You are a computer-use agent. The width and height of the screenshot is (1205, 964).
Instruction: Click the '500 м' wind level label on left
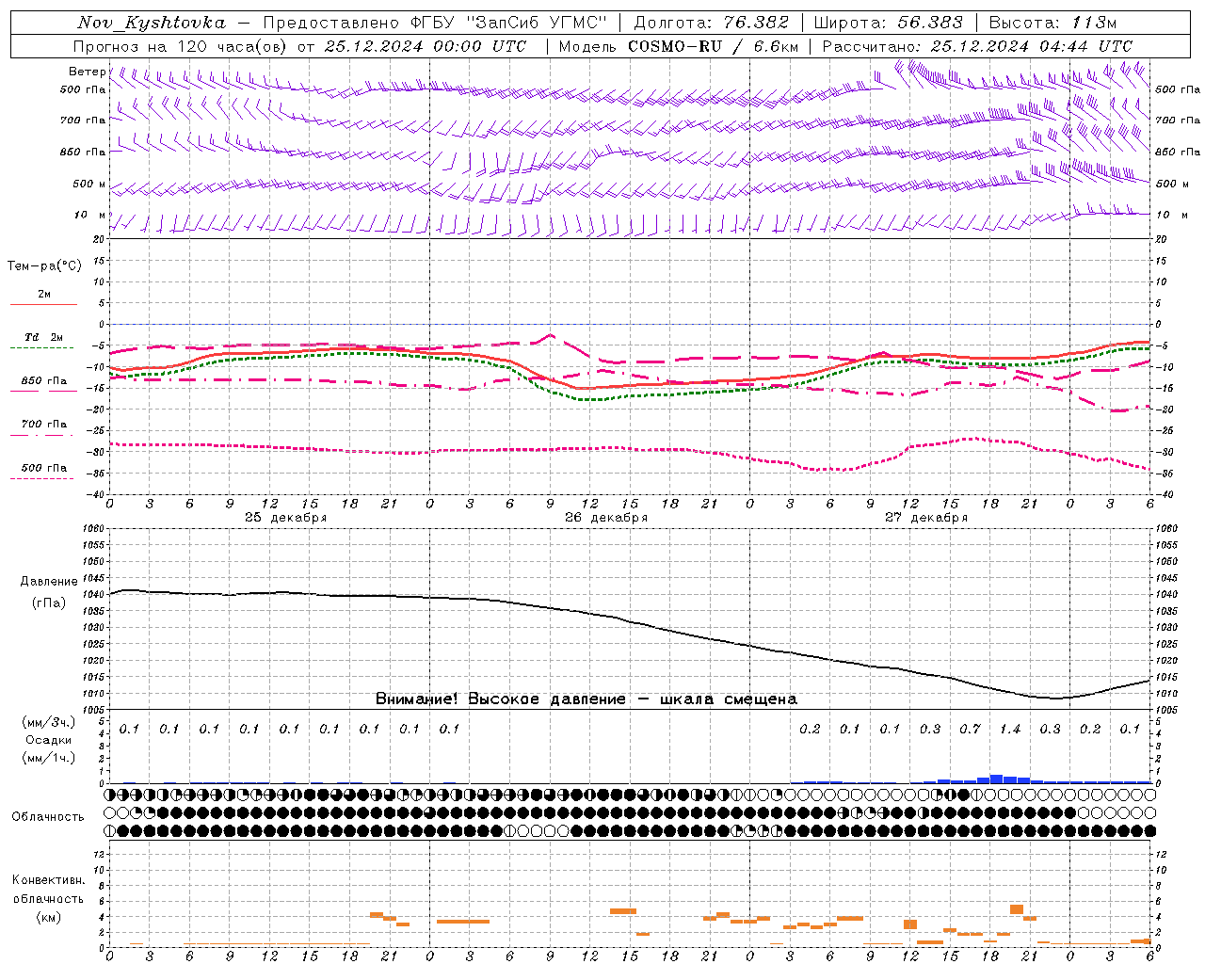(x=89, y=184)
